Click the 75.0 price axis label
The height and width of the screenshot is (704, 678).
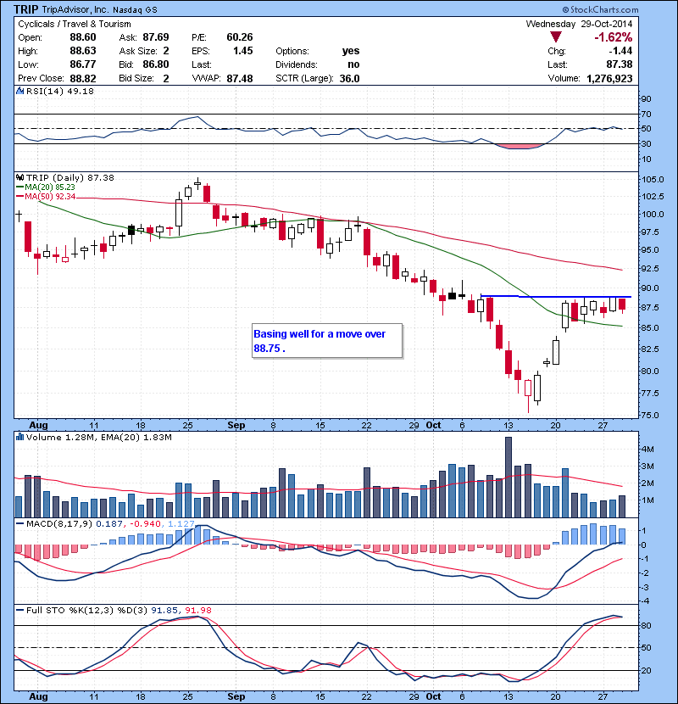651,416
